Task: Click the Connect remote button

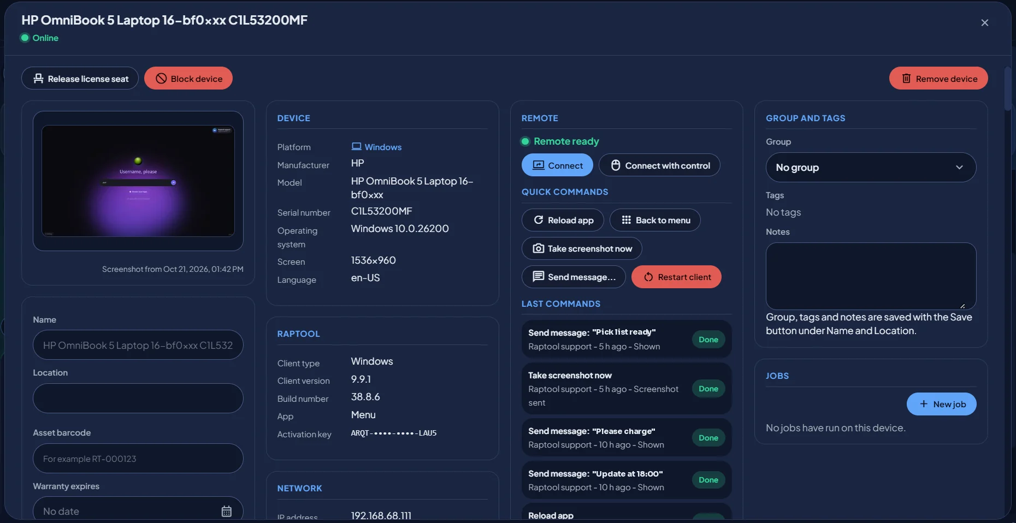Action: point(557,165)
